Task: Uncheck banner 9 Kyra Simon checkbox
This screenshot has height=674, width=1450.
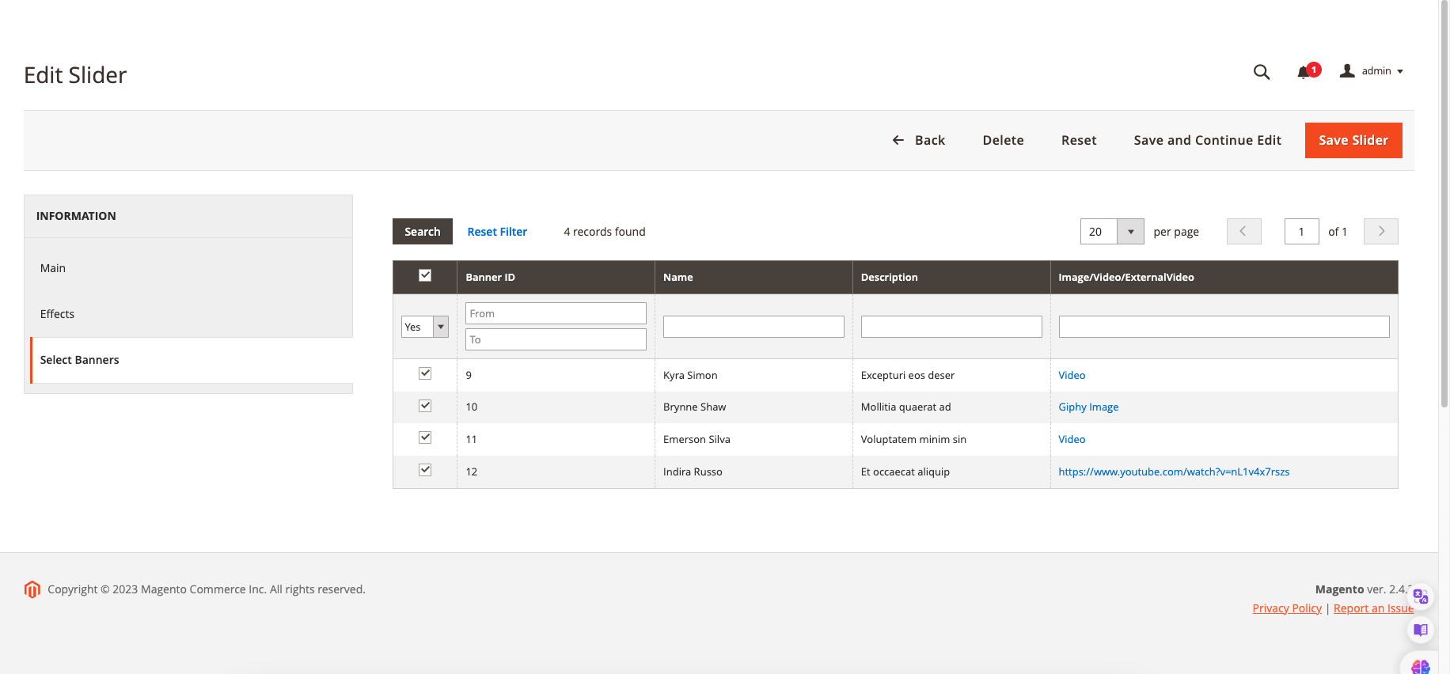Action: [425, 373]
